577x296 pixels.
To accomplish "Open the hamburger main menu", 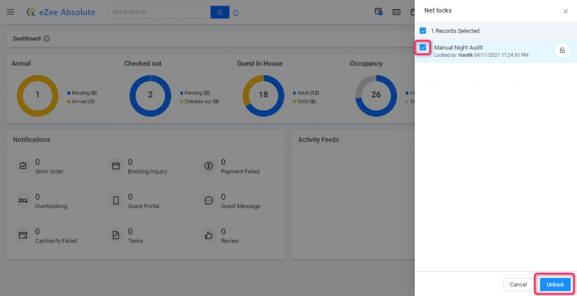I will point(10,12).
